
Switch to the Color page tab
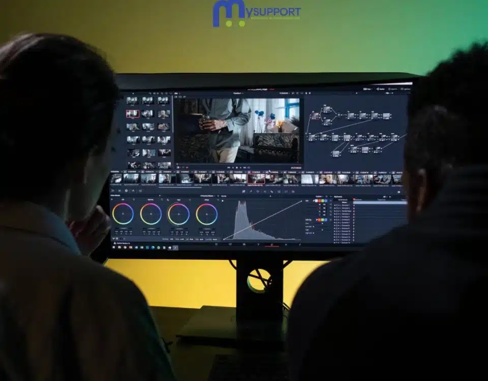pyautogui.click(x=271, y=244)
